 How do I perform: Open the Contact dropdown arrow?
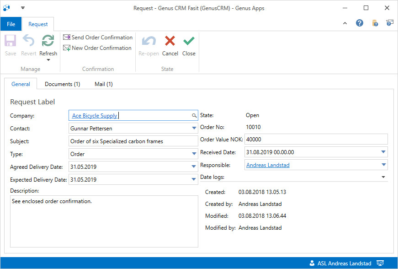click(x=194, y=128)
